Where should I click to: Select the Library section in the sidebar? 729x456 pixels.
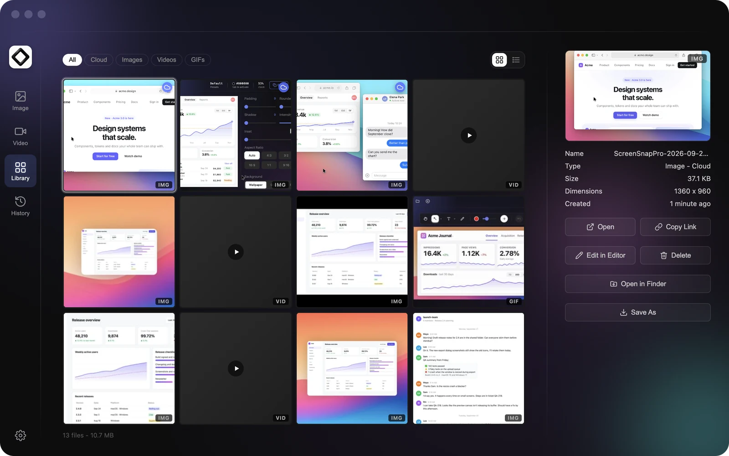tap(20, 171)
